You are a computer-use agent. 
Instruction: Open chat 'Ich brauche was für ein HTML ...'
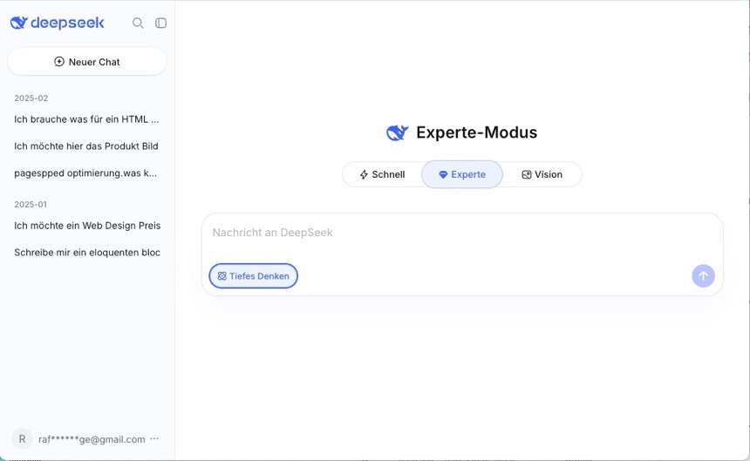[86, 119]
